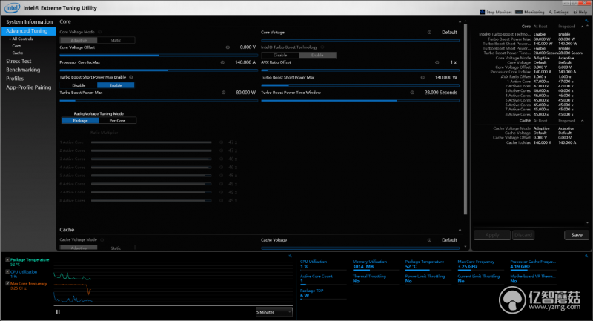Collapse the Core section in tuning panel
The width and height of the screenshot is (593, 321).
460,22
